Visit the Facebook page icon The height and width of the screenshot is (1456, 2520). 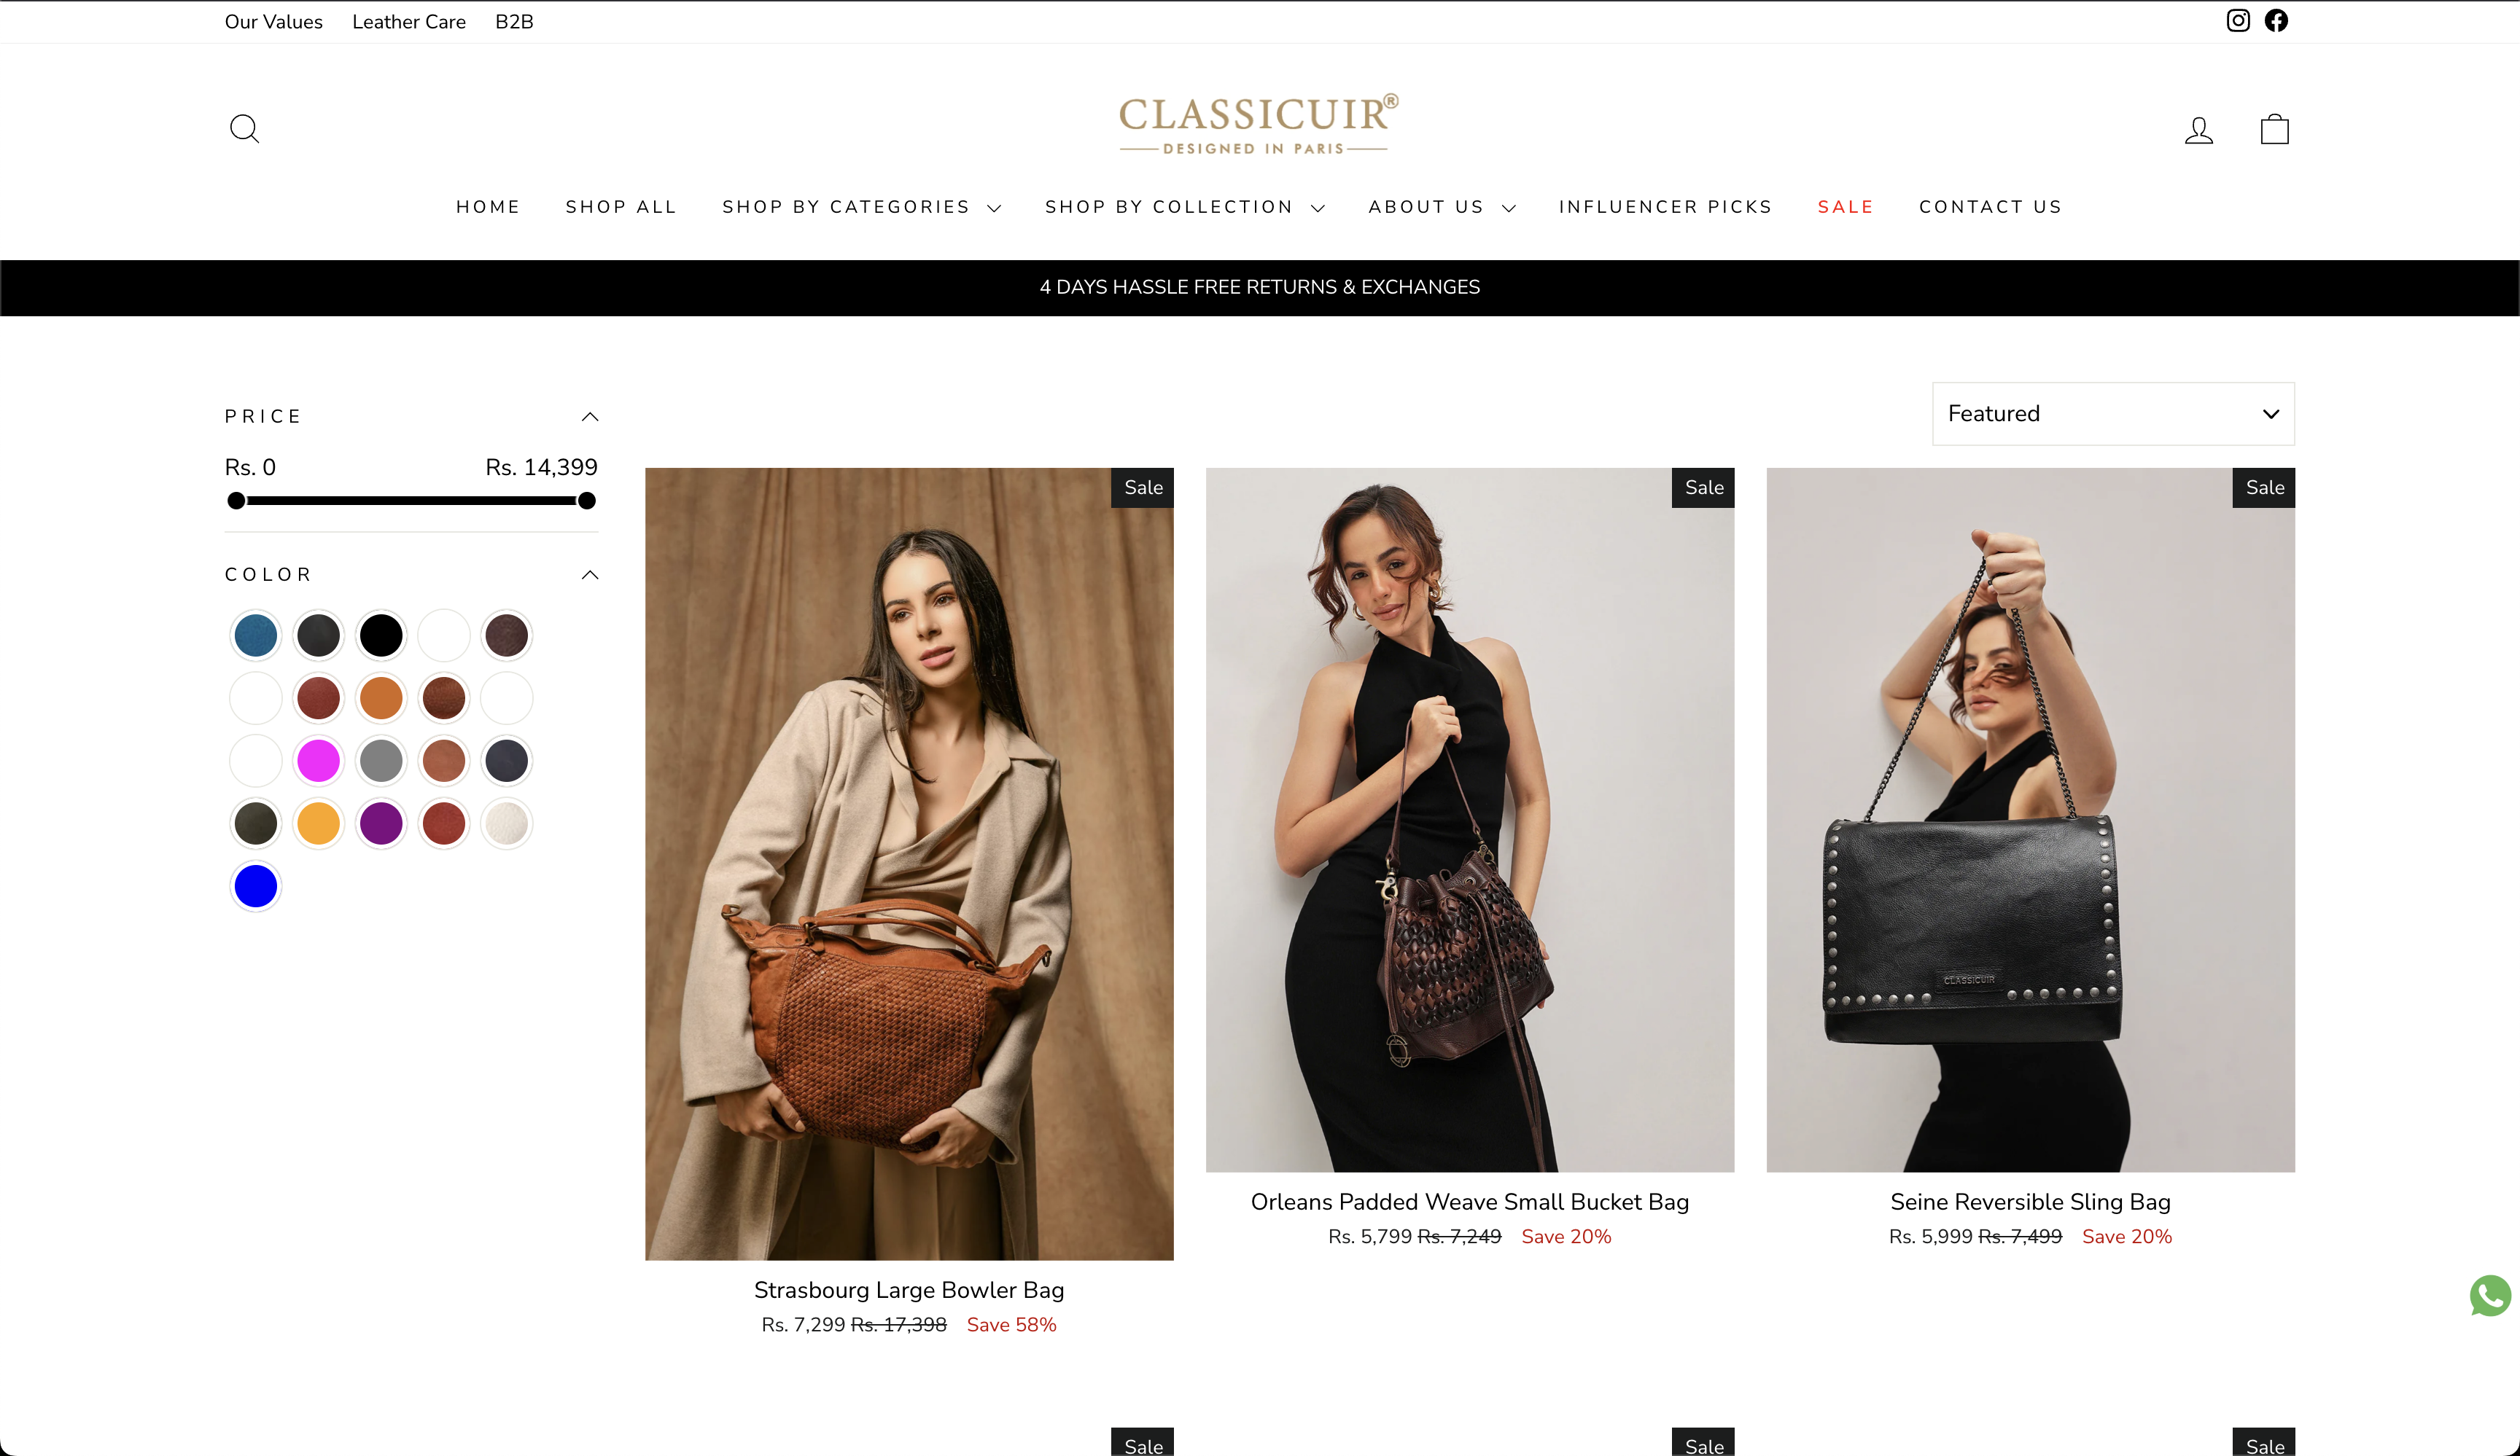tap(2277, 21)
